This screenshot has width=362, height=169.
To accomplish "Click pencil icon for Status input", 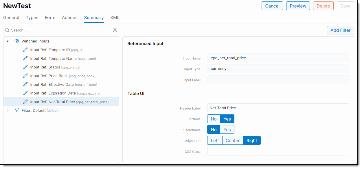I will 25,67.
